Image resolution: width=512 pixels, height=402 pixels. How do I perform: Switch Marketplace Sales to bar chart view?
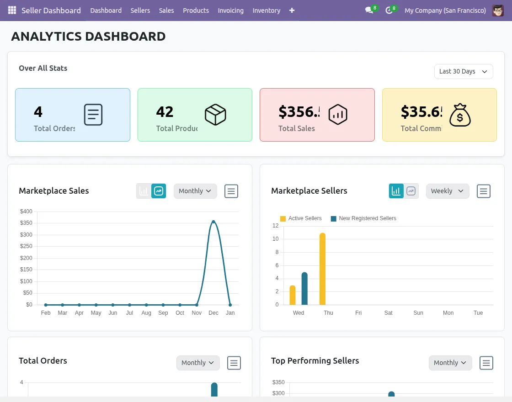pos(144,191)
